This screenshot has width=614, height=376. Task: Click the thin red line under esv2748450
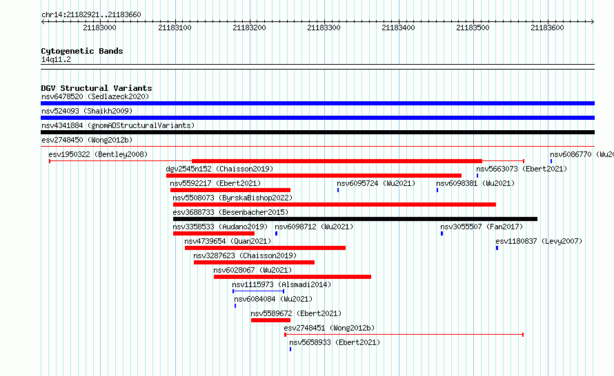point(317,147)
